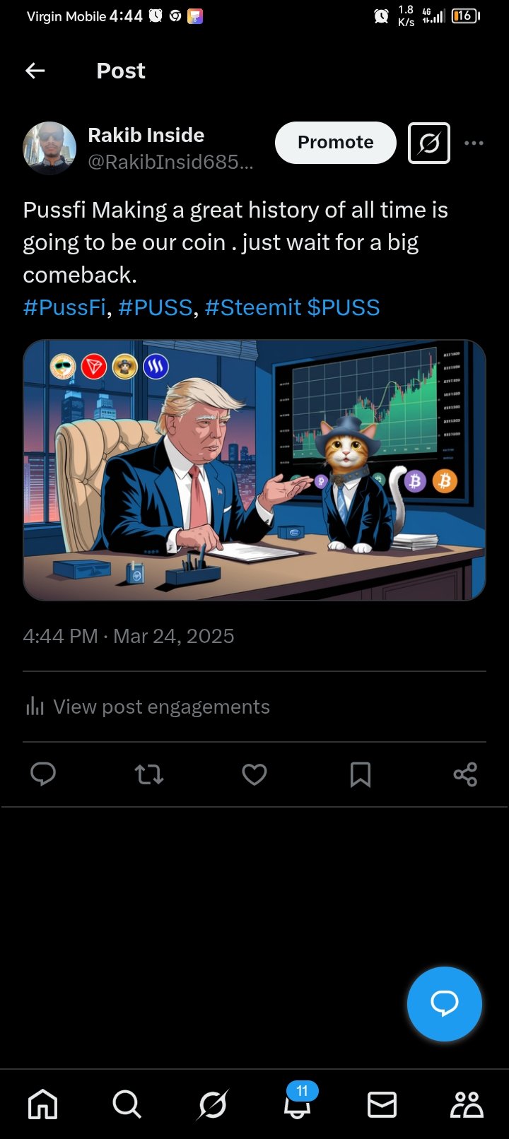Viewport: 509px width, 1139px height.
Task: Share the post via share icon
Action: 465,774
